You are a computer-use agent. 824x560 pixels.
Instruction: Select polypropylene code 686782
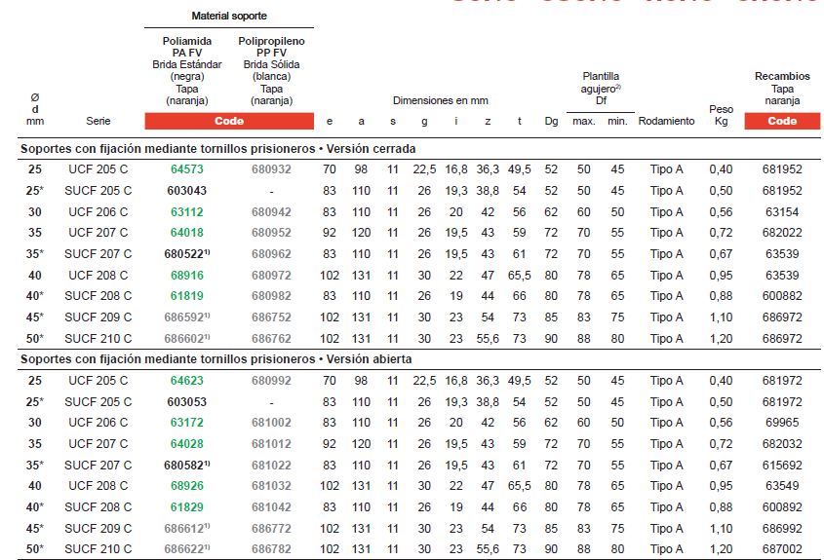[x=270, y=548]
